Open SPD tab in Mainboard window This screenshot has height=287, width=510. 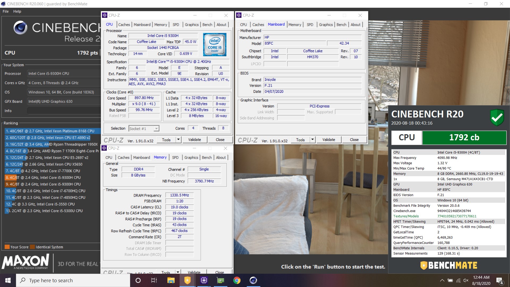[x=310, y=24]
